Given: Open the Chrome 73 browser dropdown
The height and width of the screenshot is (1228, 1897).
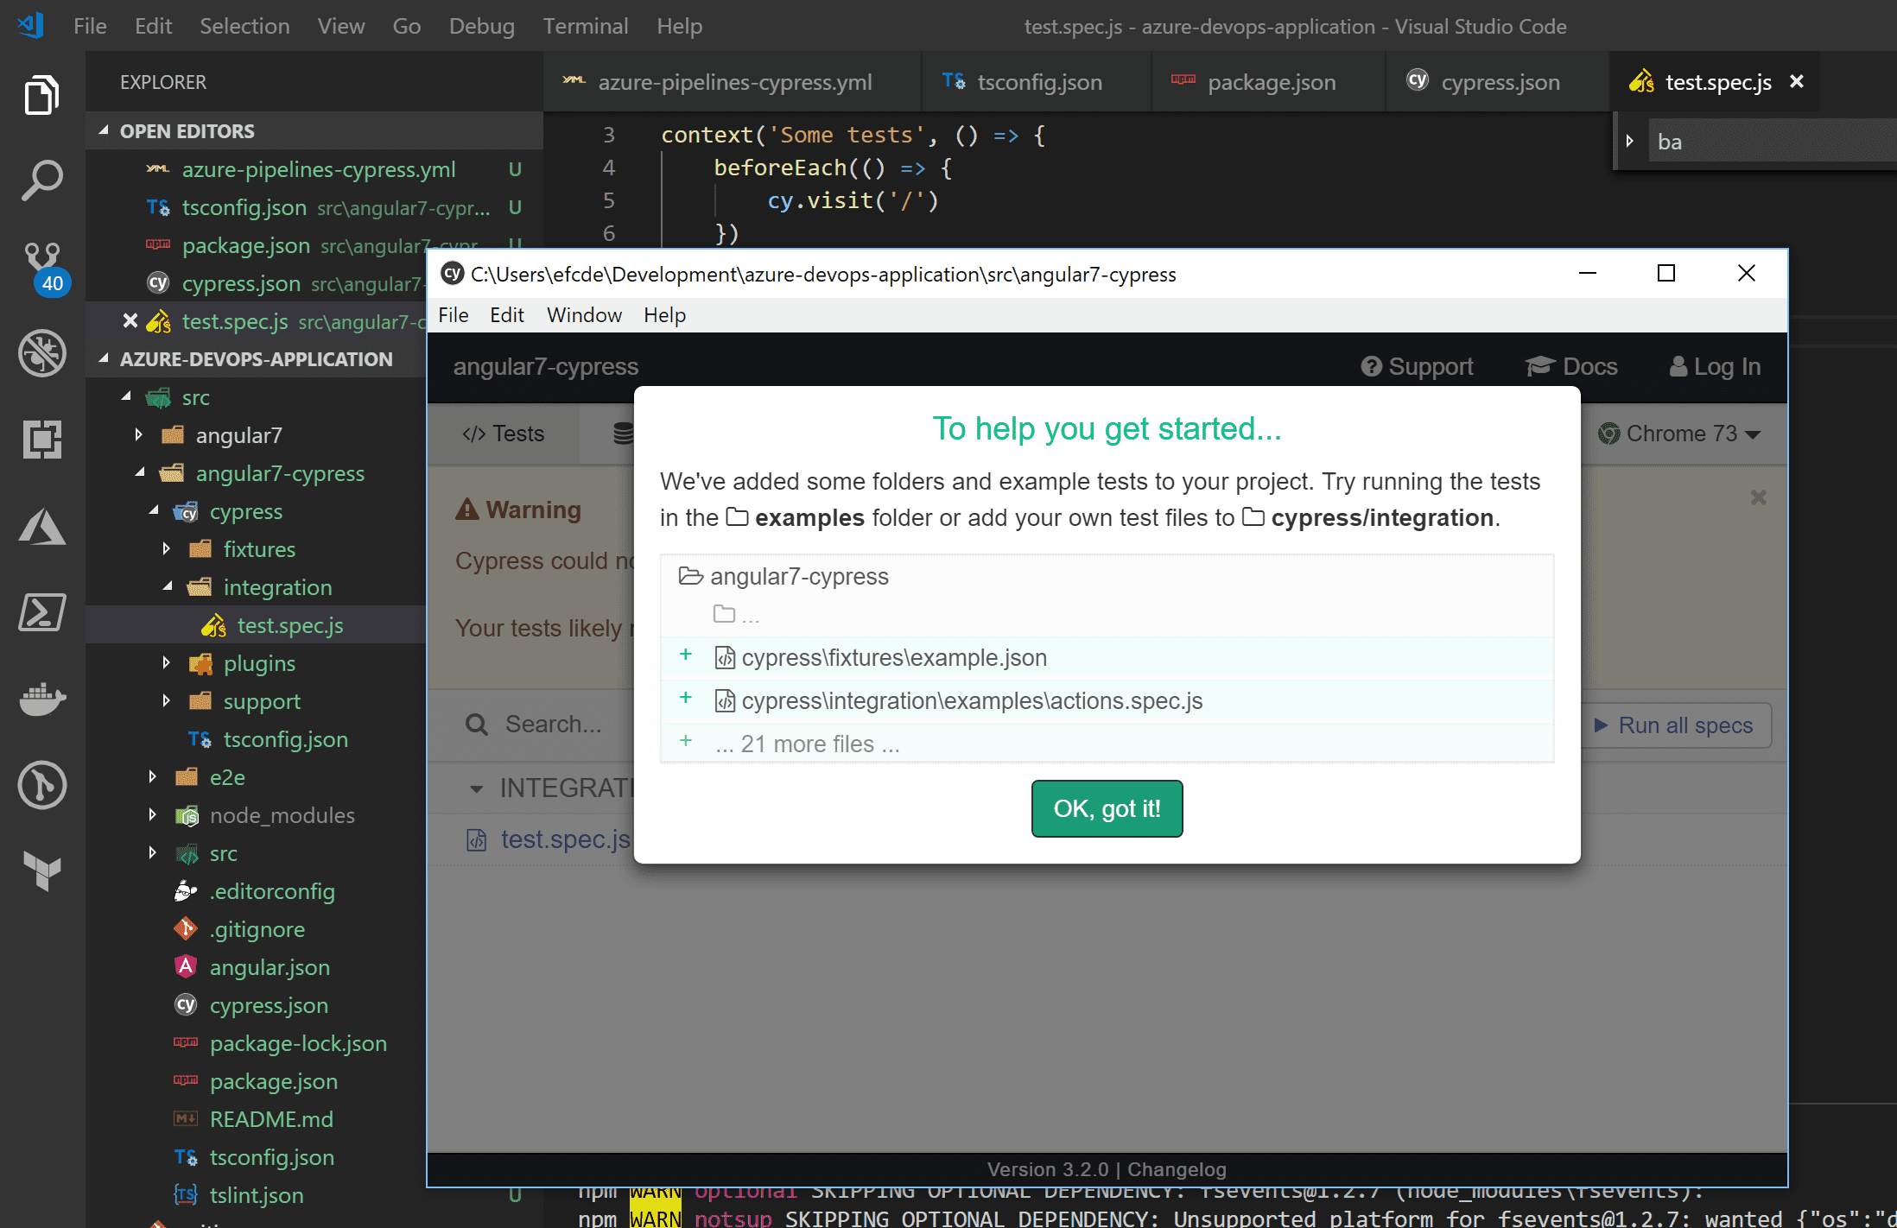Looking at the screenshot, I should (1680, 434).
